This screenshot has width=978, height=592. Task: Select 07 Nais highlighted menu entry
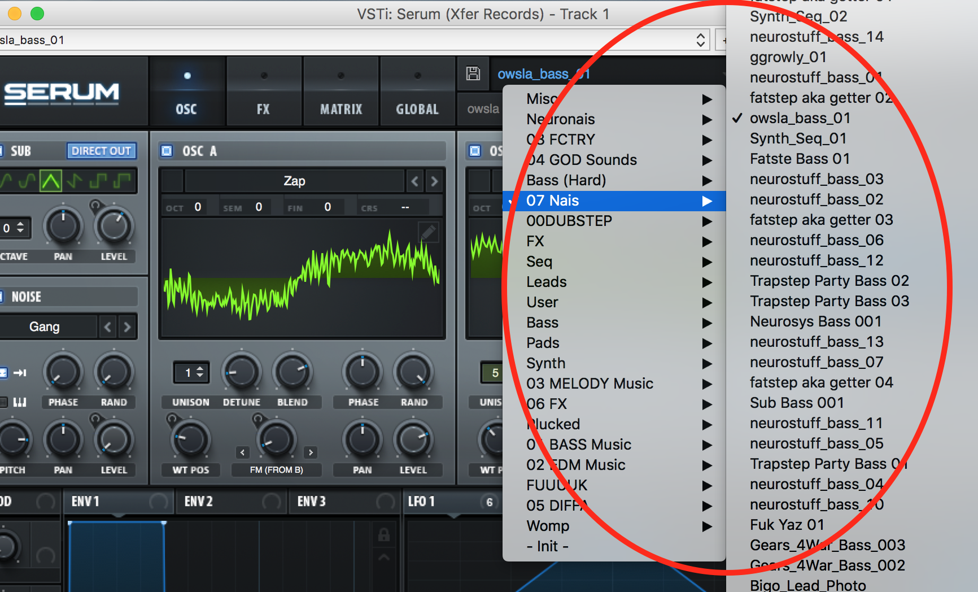(614, 201)
